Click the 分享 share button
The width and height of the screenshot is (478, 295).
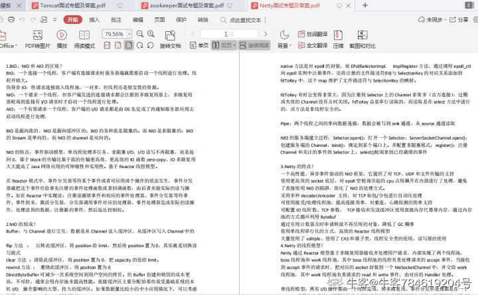click(x=459, y=20)
